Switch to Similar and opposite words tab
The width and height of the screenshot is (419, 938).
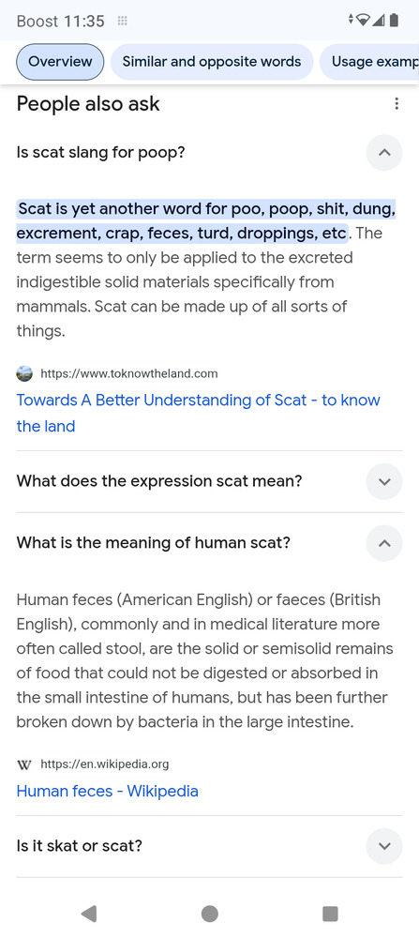[212, 62]
